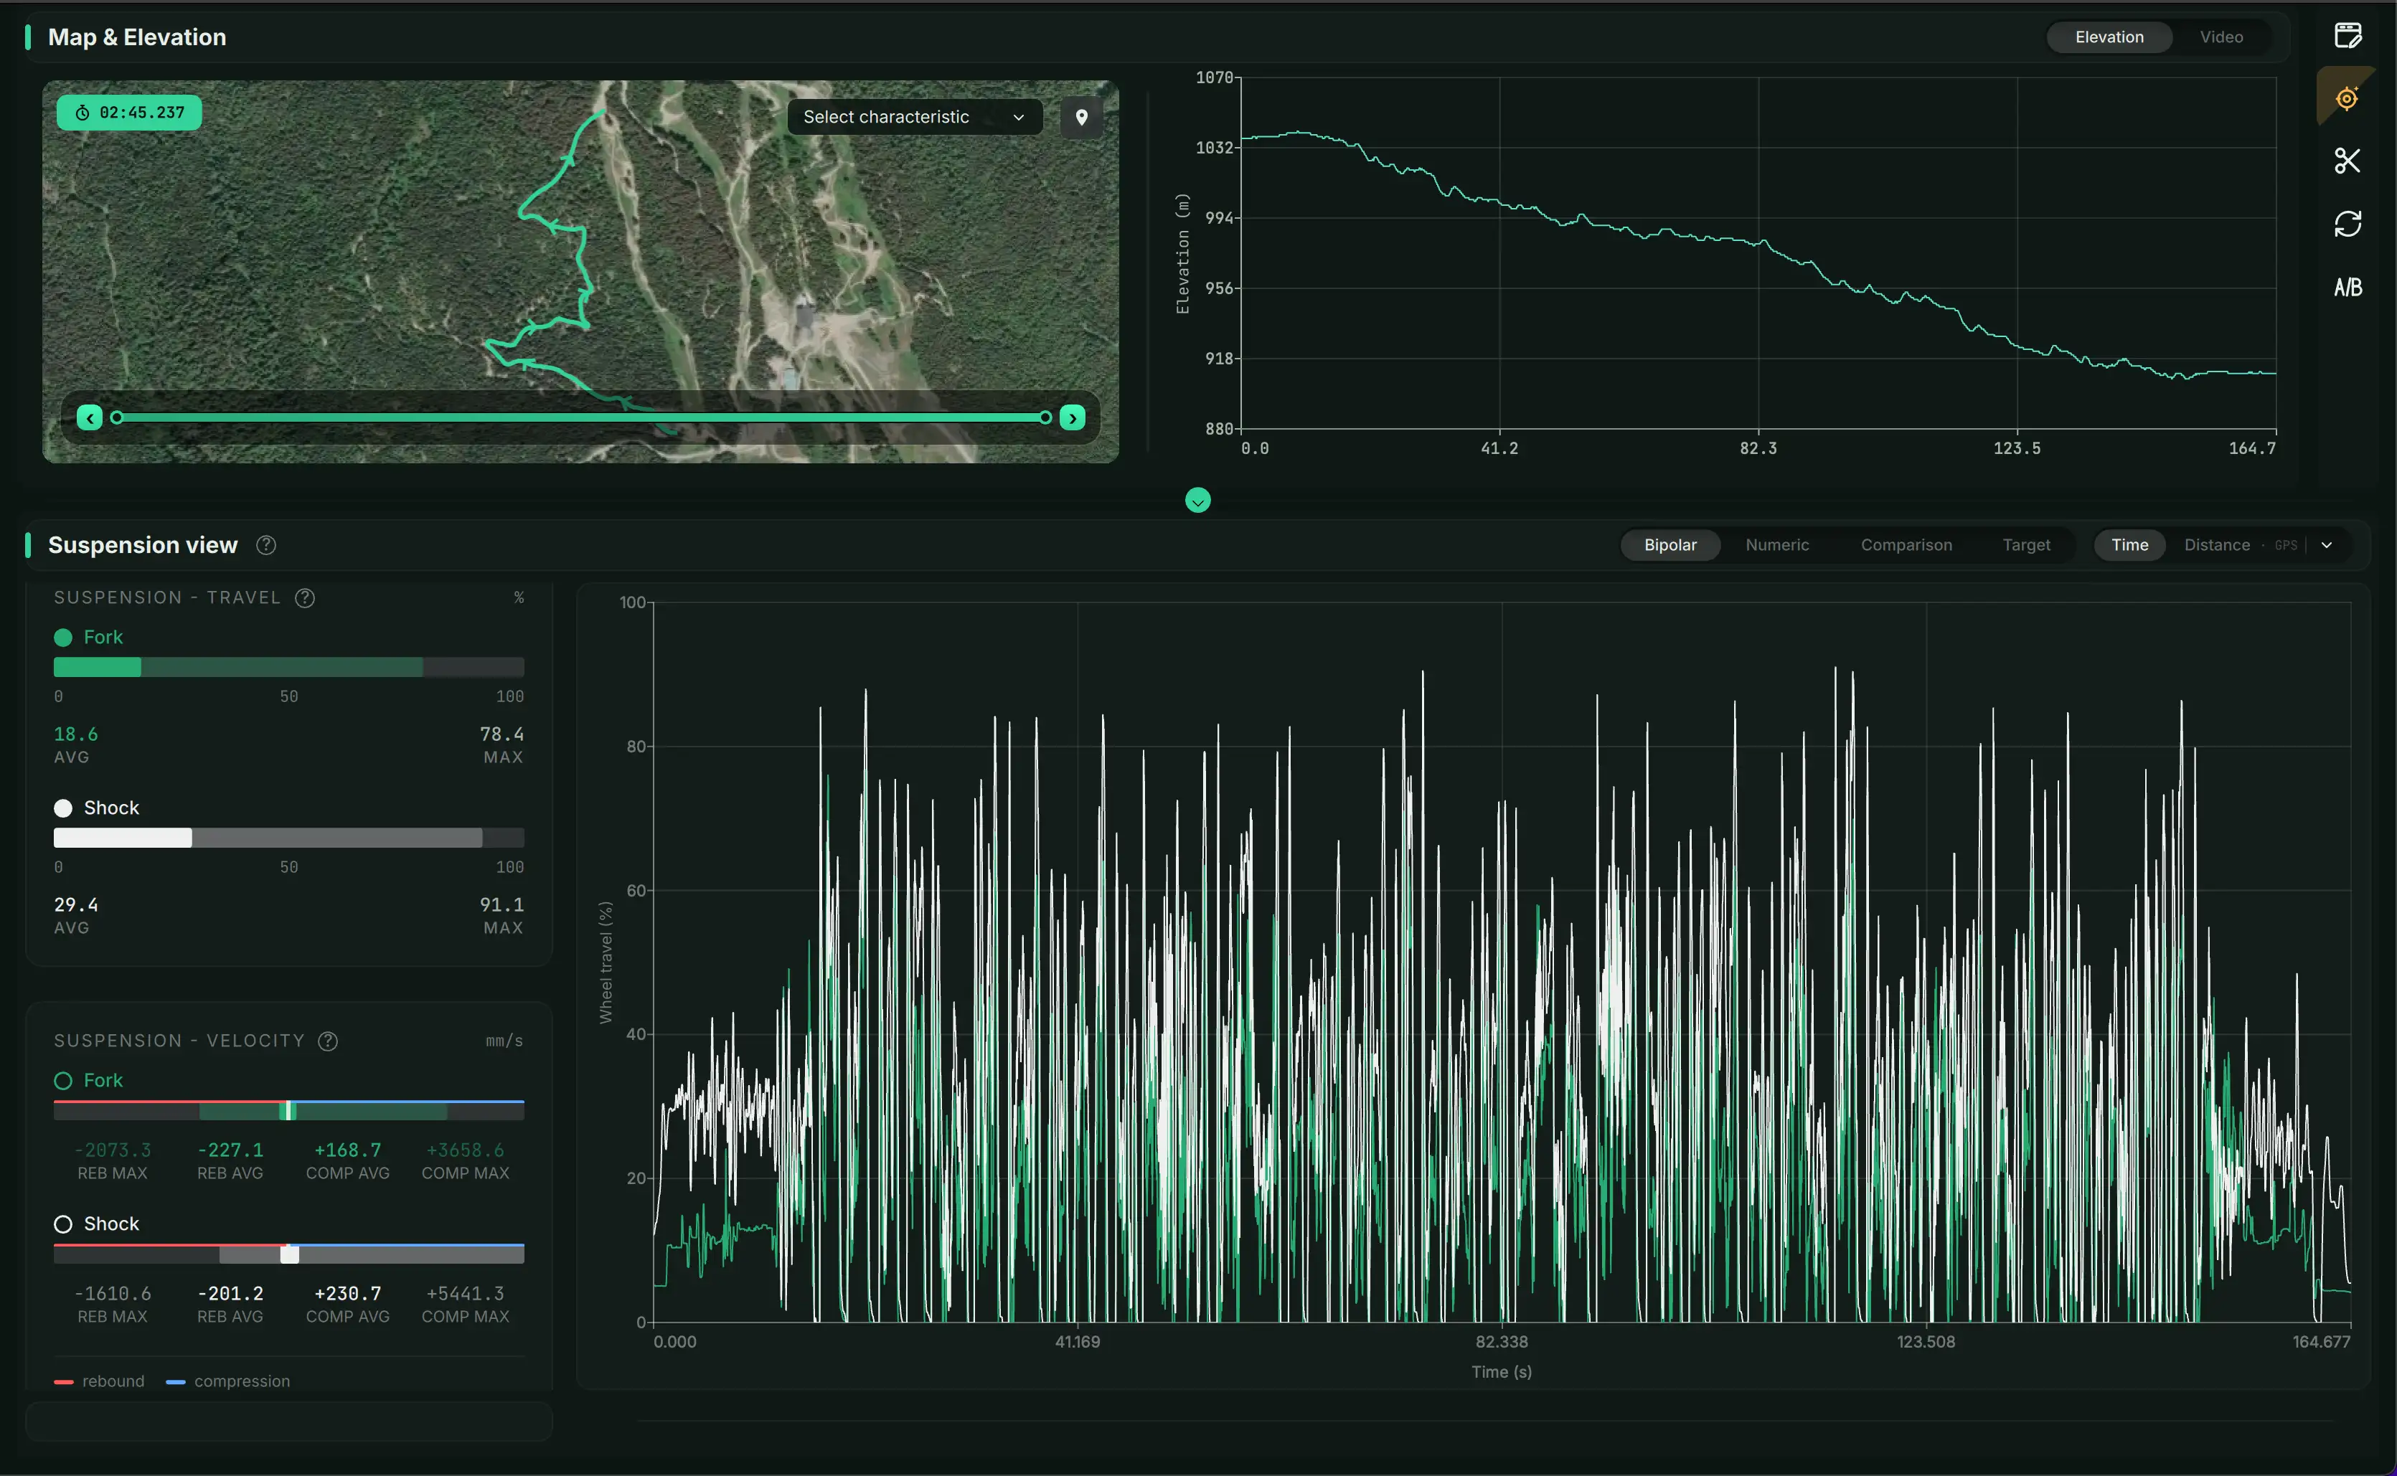Open Suspension view help icon

265,545
